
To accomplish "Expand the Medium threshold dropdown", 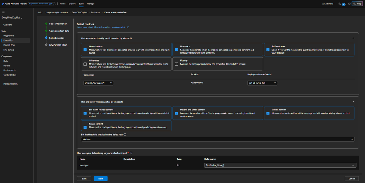I will coord(217,139).
